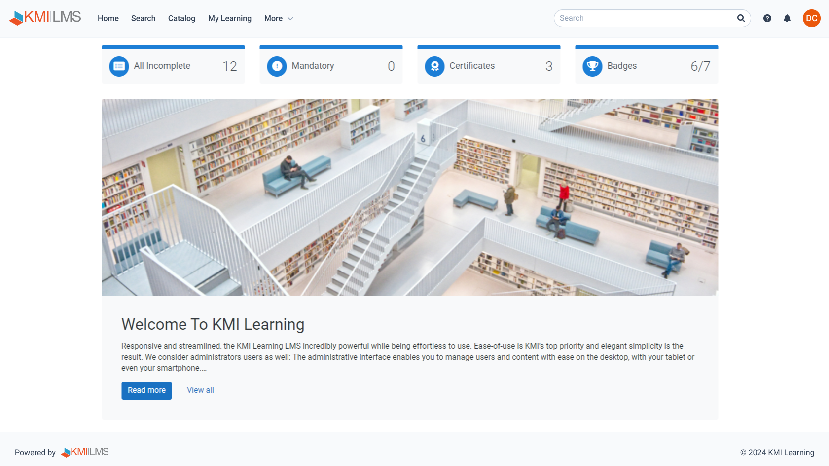
Task: Open the Mandatory card label
Action: coord(313,66)
